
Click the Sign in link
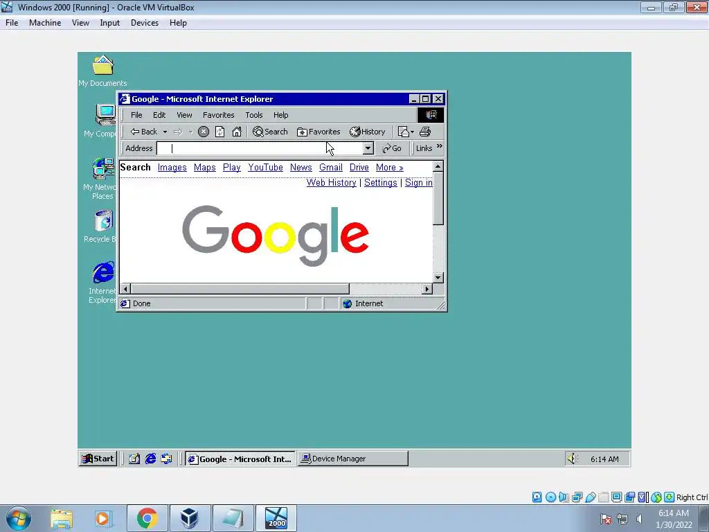pos(419,182)
